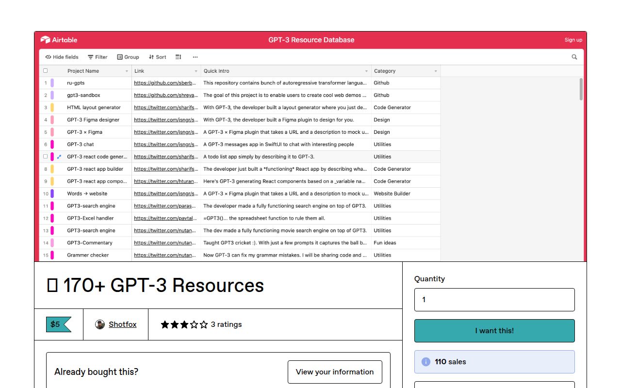This screenshot has width=621, height=388.
Task: Open the Group menu
Action: coord(128,57)
